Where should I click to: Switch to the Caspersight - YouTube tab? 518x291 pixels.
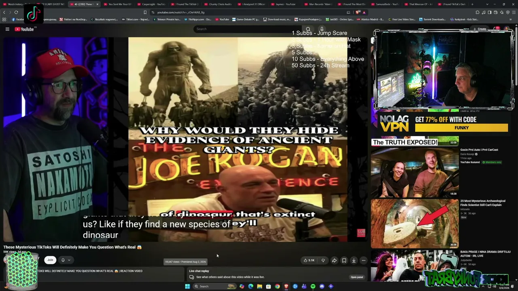point(152,4)
